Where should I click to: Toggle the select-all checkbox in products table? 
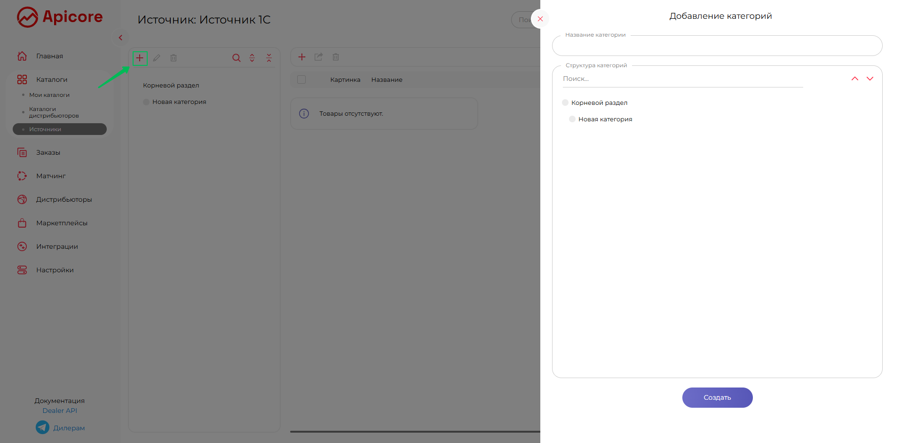click(x=301, y=79)
